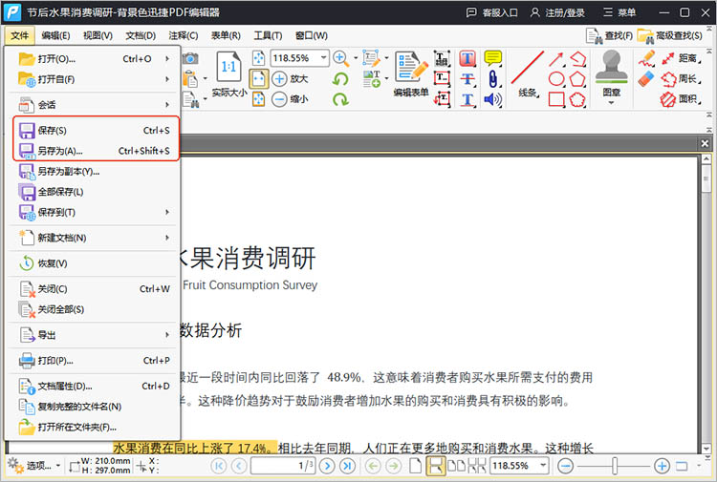Choose 恢复(V) revert menu entry
717x482 pixels.
pos(95,263)
